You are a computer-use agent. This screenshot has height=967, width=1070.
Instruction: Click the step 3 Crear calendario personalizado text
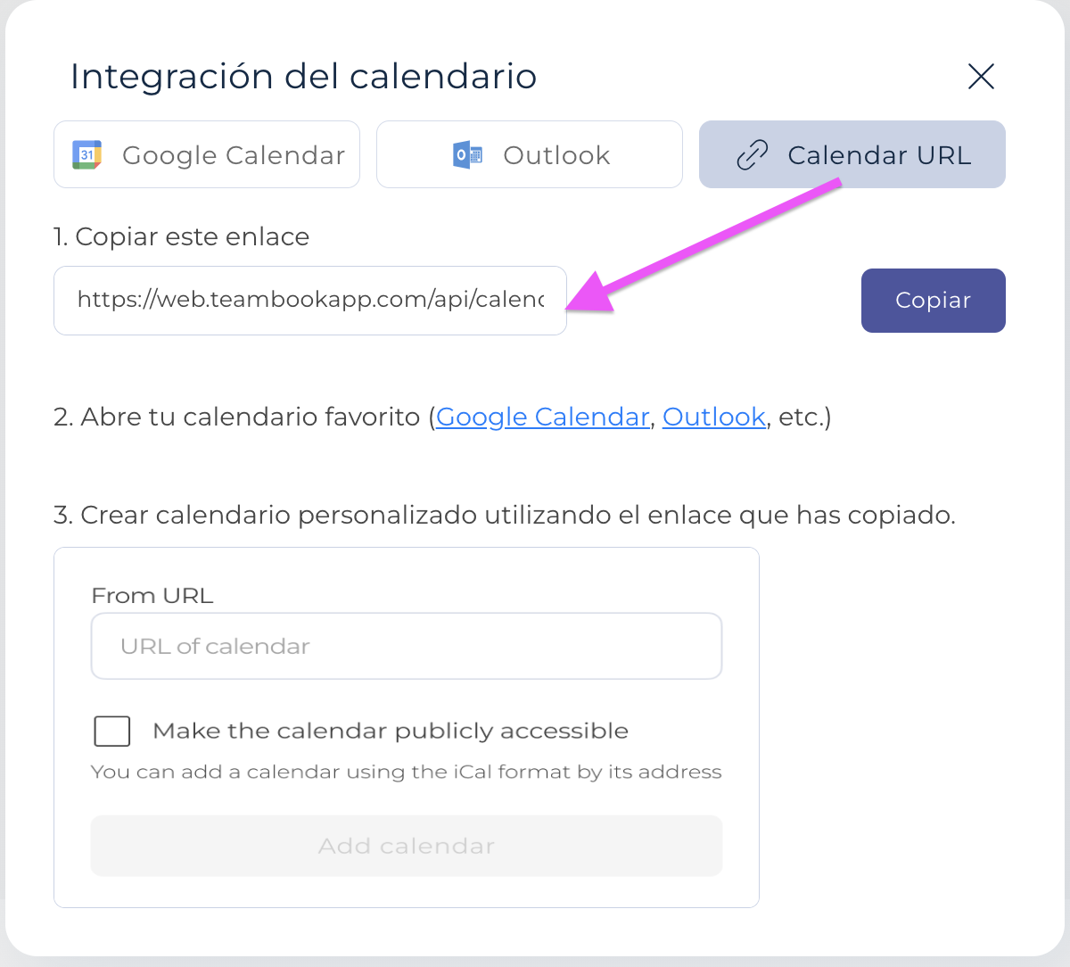point(505,516)
